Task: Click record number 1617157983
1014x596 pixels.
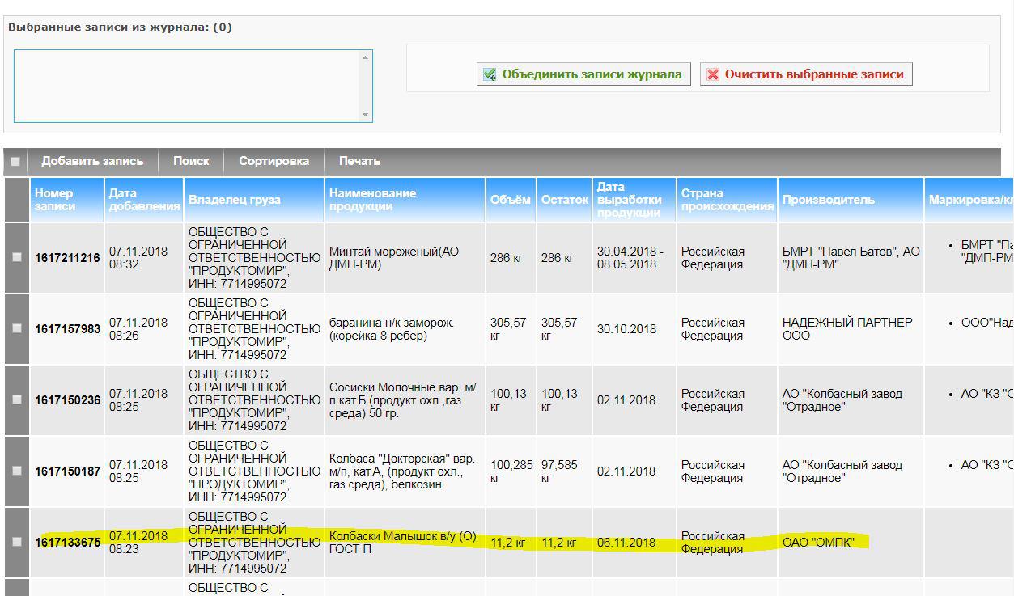Action: [67, 329]
